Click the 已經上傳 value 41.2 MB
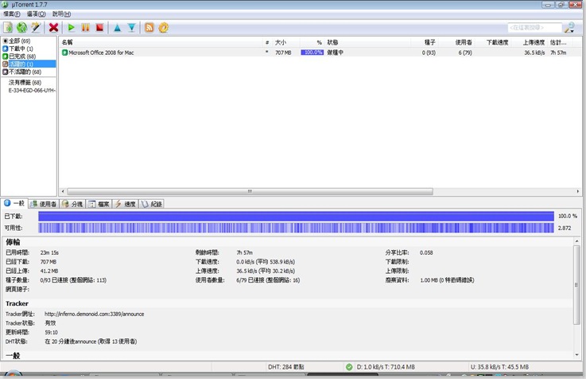This screenshot has width=586, height=379. click(x=49, y=271)
